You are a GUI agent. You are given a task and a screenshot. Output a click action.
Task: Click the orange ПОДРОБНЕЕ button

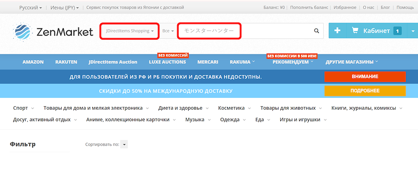365,91
